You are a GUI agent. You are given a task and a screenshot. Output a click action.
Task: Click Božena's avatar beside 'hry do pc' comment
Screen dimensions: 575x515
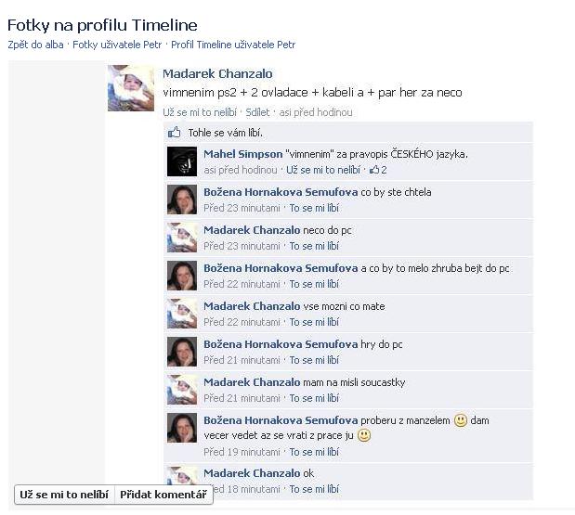pyautogui.click(x=182, y=352)
